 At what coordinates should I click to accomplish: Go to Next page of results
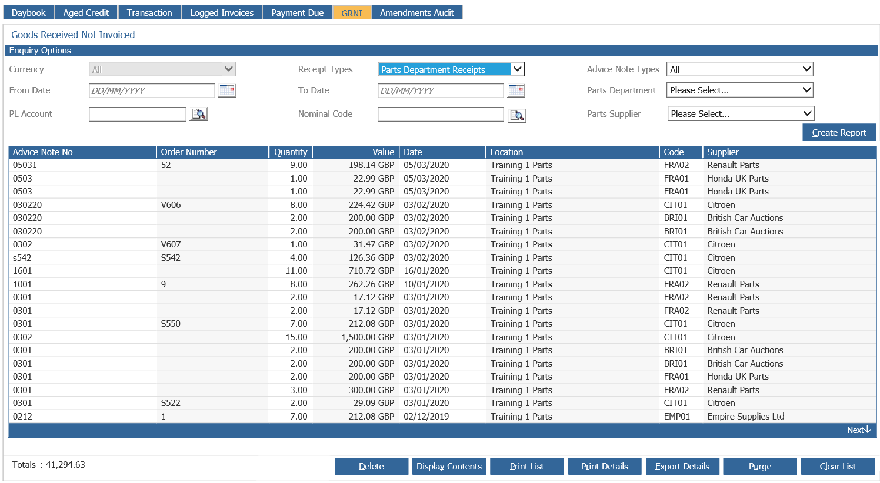[x=858, y=430]
